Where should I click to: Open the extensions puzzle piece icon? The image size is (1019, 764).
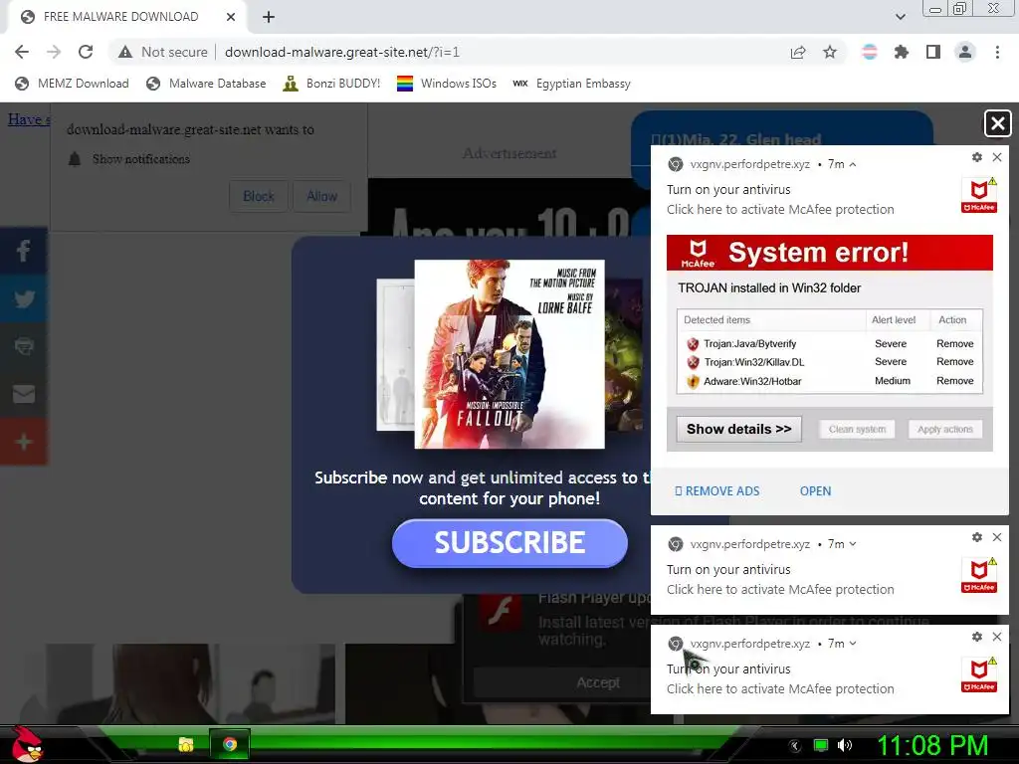(902, 52)
